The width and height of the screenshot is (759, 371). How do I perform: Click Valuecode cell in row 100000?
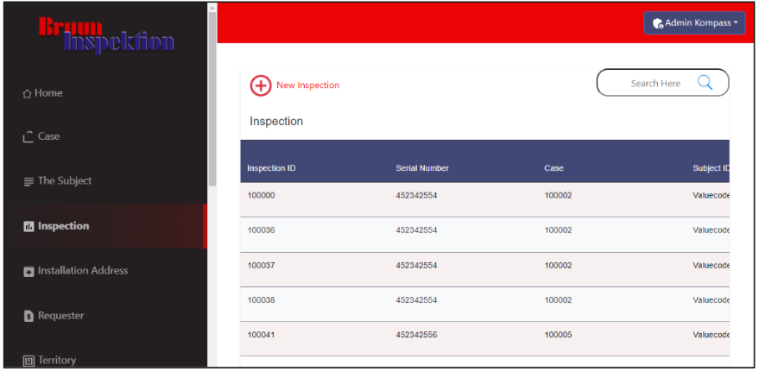(x=712, y=196)
